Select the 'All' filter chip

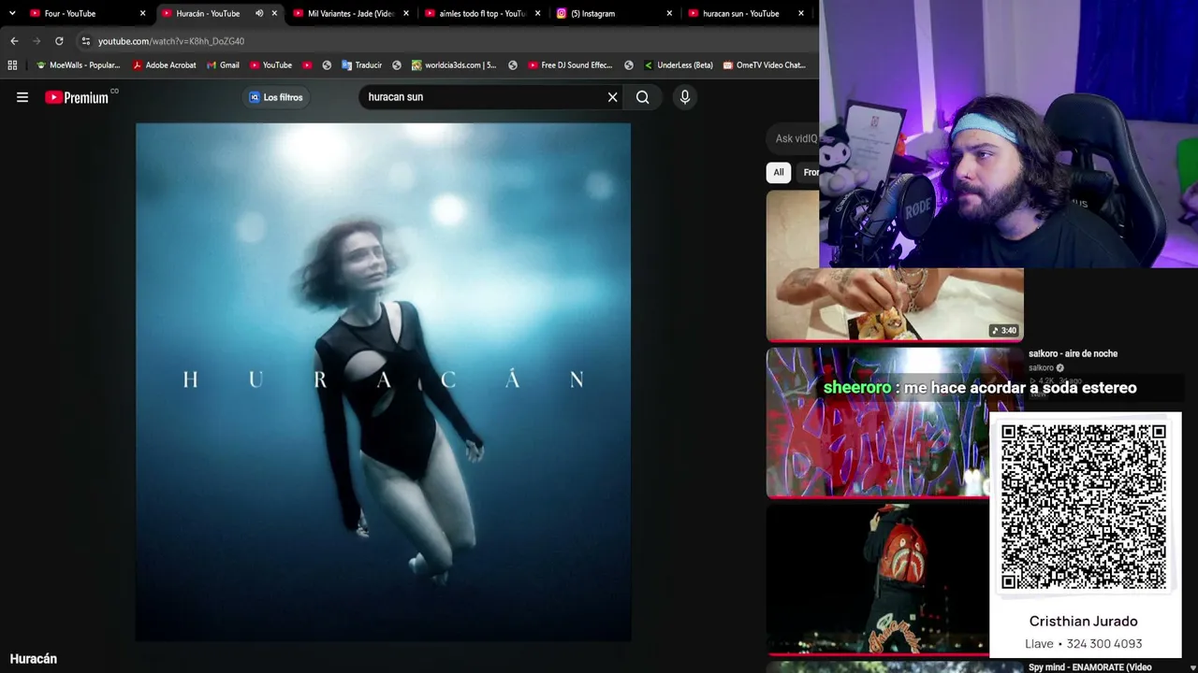(779, 172)
